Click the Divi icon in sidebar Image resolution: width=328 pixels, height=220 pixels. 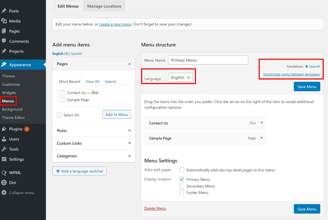[x=4, y=183]
